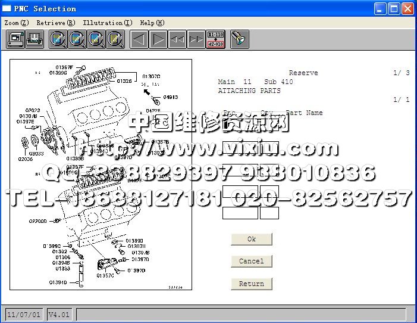Click the rightmost magnifier zoom icon
The width and height of the screenshot is (417, 323).
pos(115,39)
